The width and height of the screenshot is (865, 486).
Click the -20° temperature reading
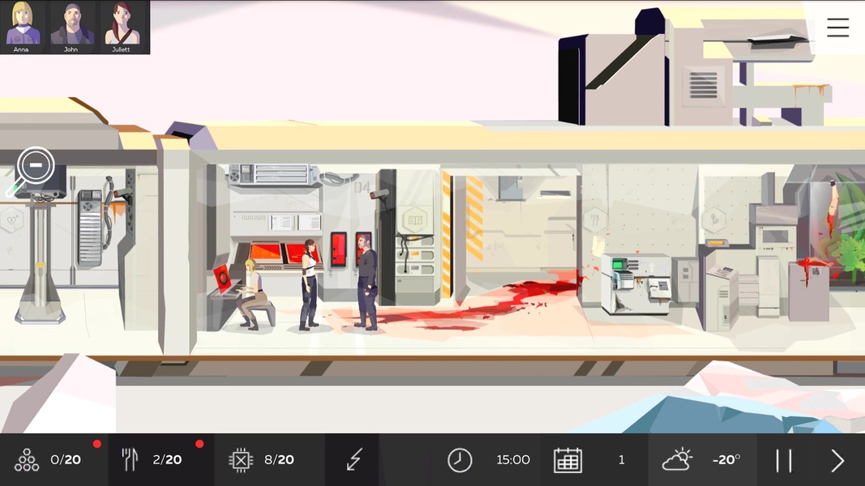click(726, 459)
